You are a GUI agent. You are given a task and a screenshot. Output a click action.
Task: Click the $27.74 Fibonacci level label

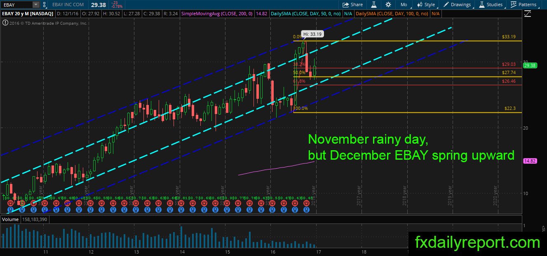(509, 72)
